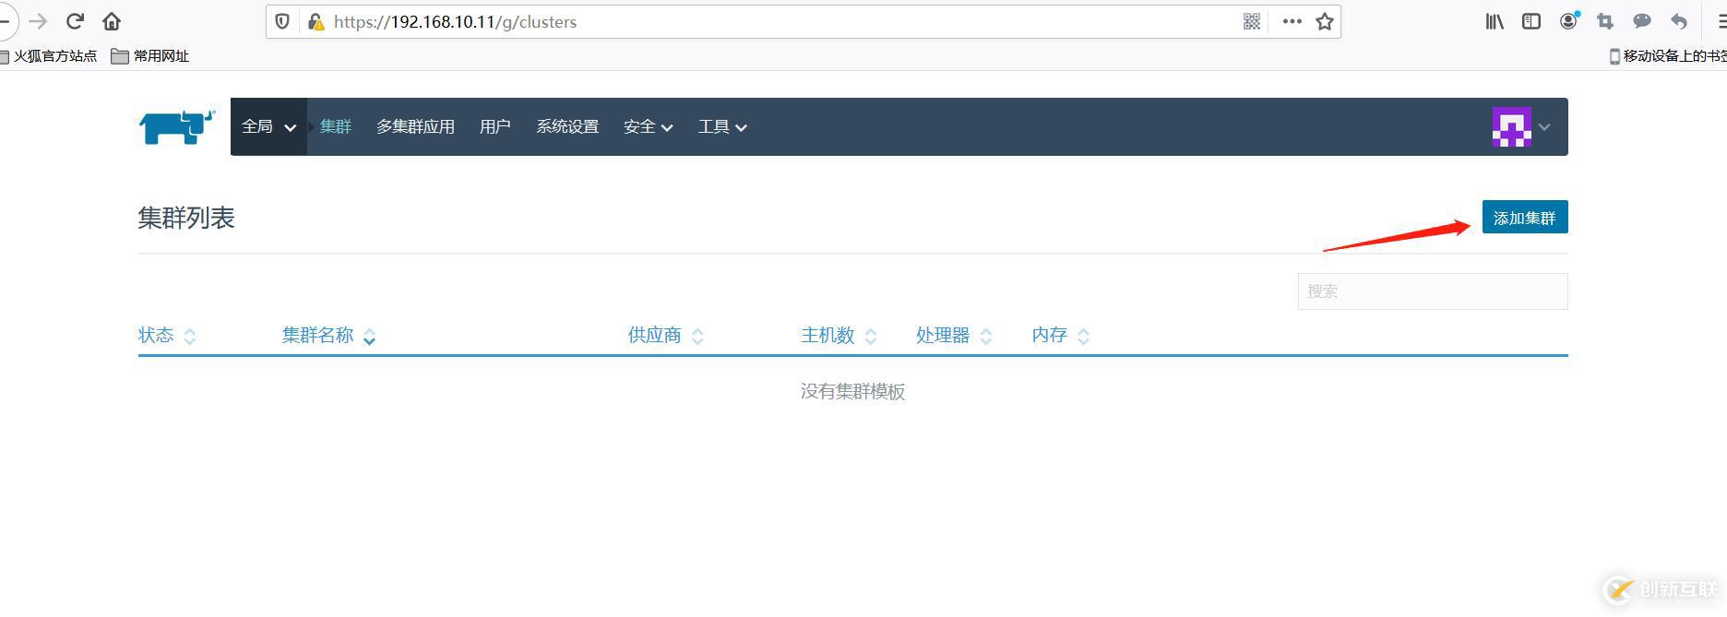Open the library bookshelf icon
The image size is (1727, 617).
pos(1495,21)
